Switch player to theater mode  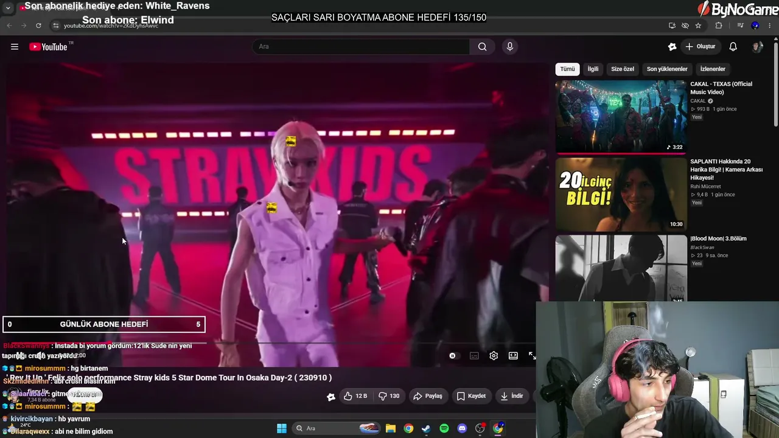tap(513, 356)
